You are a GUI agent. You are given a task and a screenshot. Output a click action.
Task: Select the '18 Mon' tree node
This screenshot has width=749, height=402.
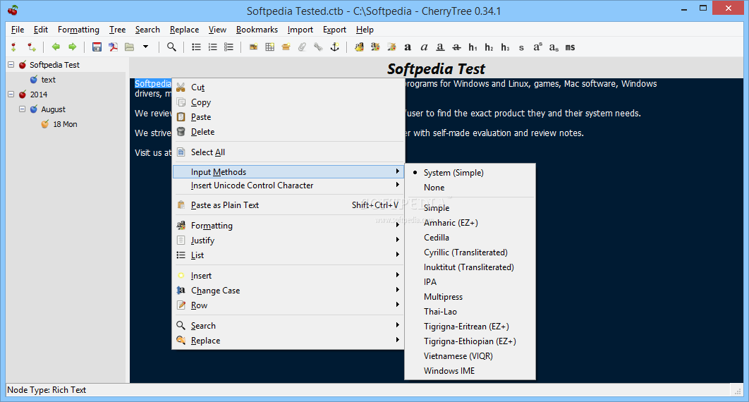(x=65, y=124)
